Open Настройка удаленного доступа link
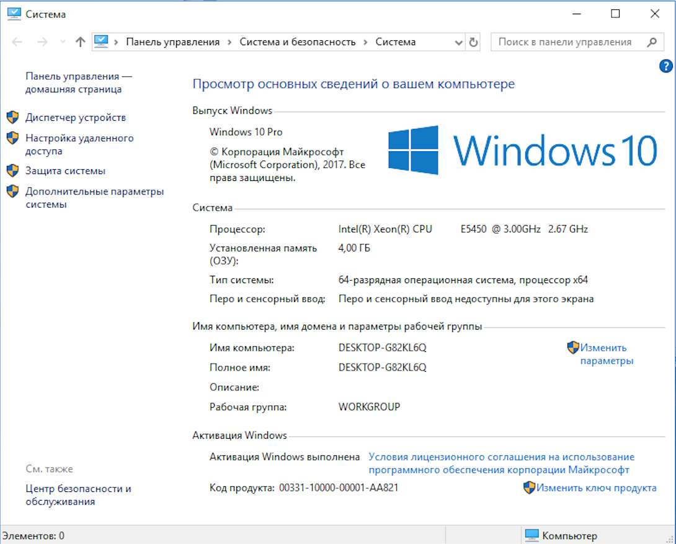The image size is (676, 544). click(79, 144)
